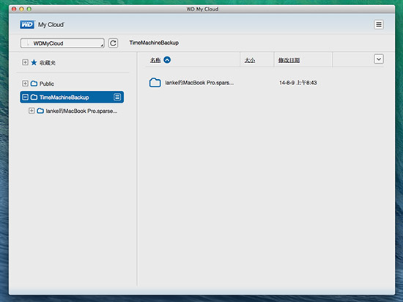Image resolution: width=403 pixels, height=302 pixels.
Task: Expand the lanke MacBook Pro.sparse subfolder
Action: 32,111
